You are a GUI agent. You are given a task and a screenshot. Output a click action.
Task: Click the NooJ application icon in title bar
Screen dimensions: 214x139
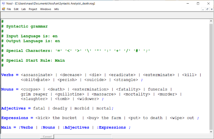tap(3, 3)
